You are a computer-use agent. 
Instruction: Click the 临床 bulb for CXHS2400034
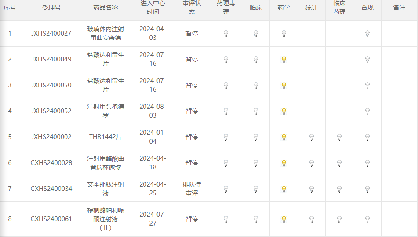coord(256,189)
